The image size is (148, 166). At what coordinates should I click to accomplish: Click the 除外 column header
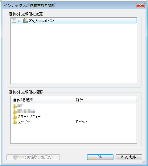tap(105, 100)
